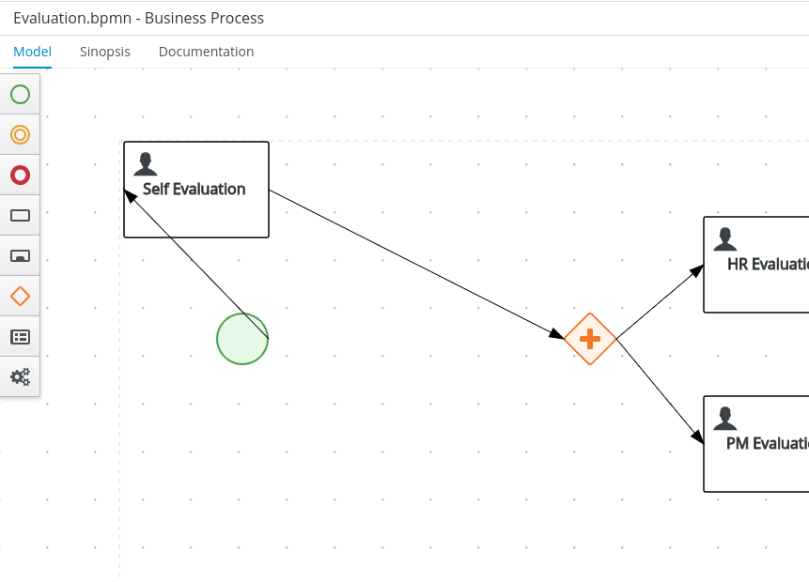Open Intermediate Events palette category
Screen dimensions: 809x582
pos(20,134)
